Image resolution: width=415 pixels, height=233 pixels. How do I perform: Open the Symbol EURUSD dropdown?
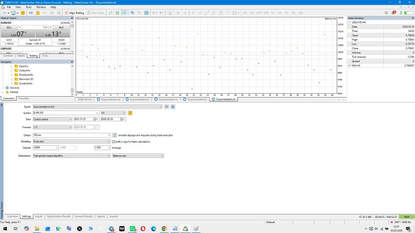97,113
